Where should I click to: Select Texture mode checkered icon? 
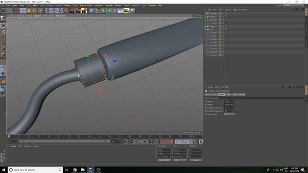(x=3, y=32)
